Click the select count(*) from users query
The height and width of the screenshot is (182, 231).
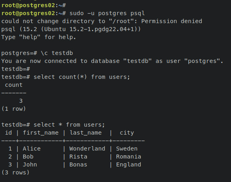pos(82,77)
